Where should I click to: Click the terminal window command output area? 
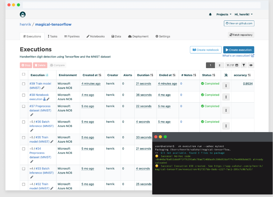pyautogui.click(x=212, y=168)
